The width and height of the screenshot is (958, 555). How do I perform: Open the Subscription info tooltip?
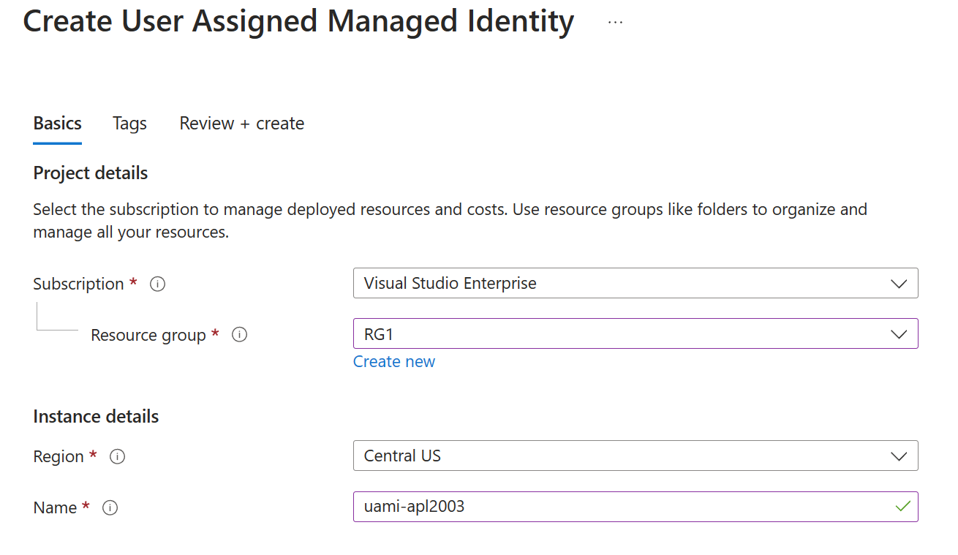pyautogui.click(x=157, y=284)
